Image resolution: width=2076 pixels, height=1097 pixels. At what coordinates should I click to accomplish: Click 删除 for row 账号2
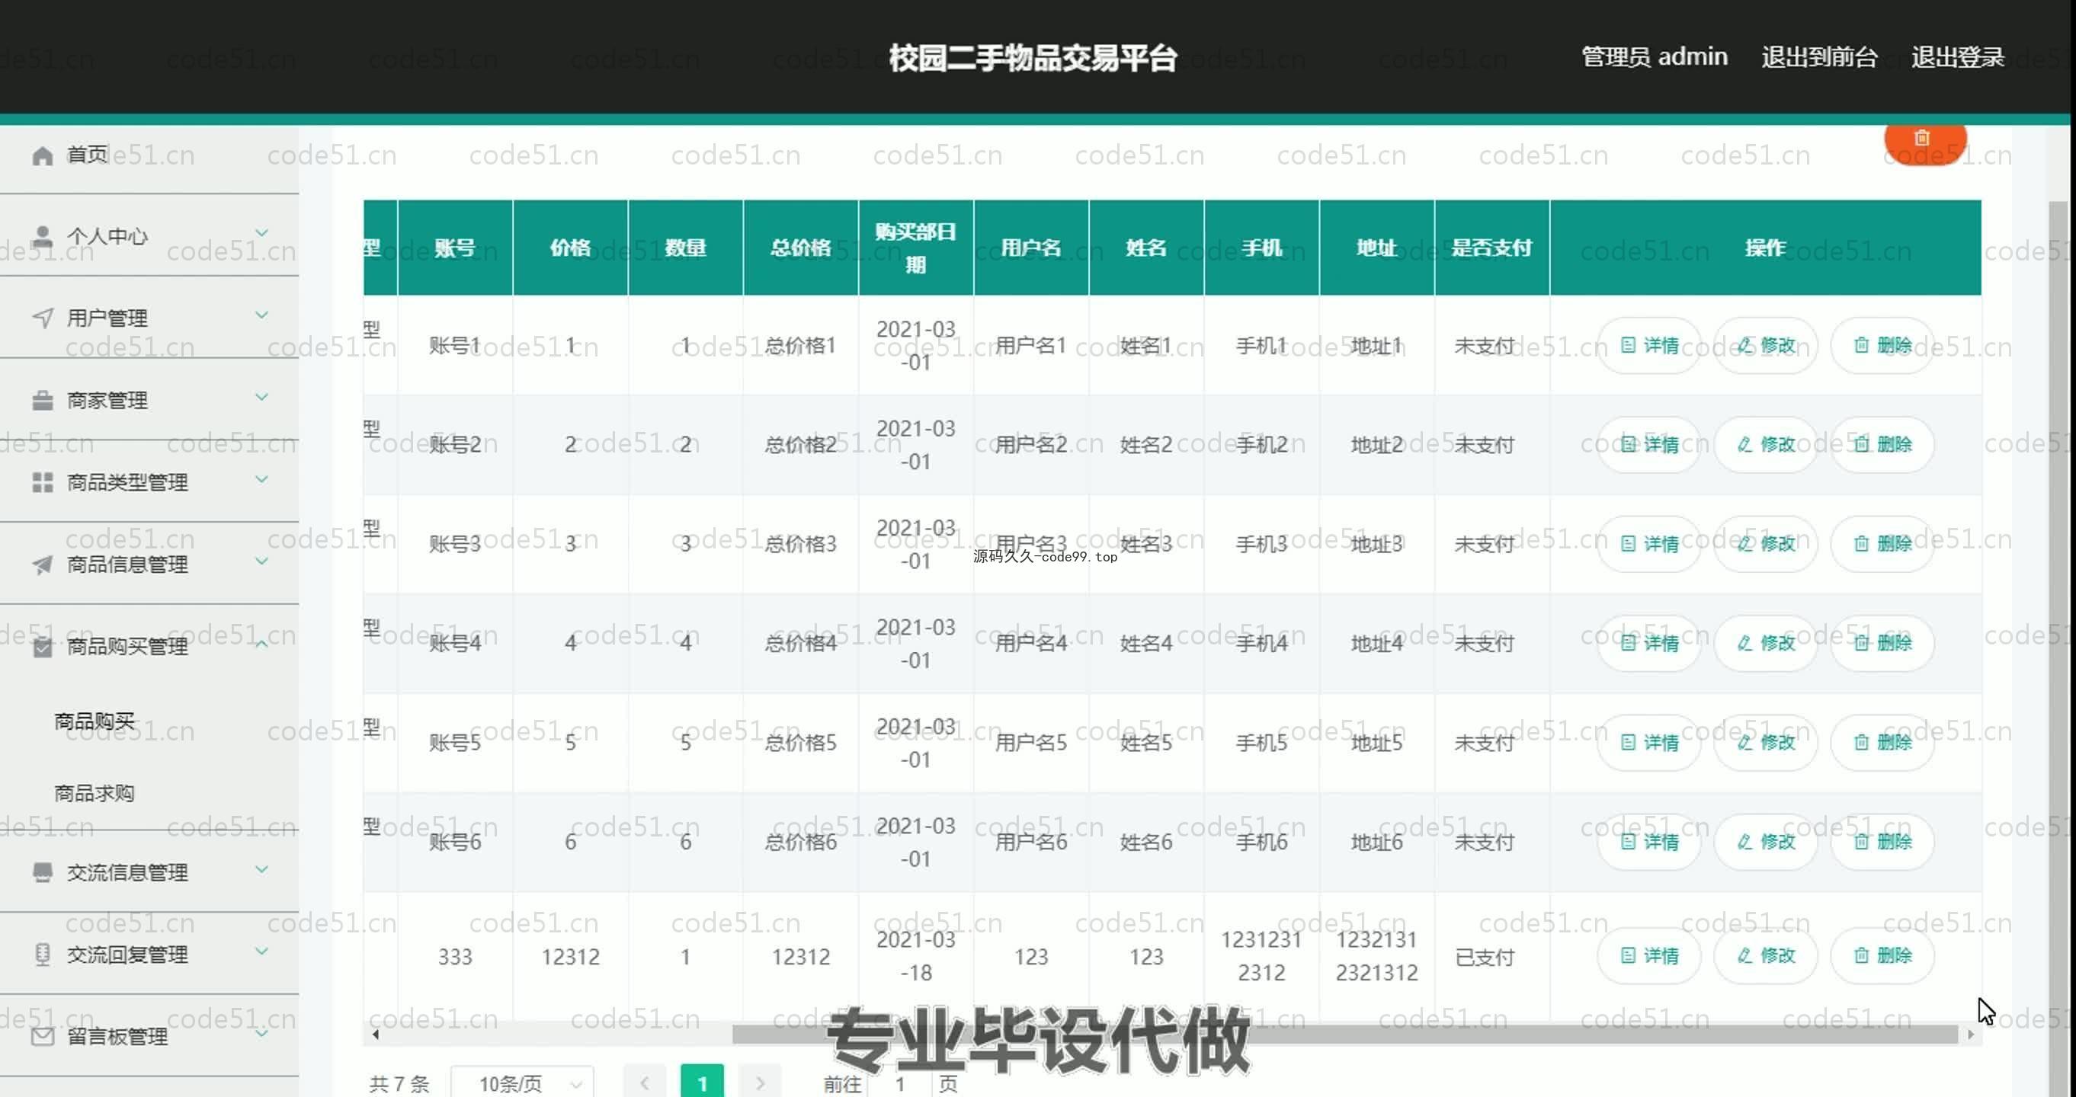tap(1882, 445)
